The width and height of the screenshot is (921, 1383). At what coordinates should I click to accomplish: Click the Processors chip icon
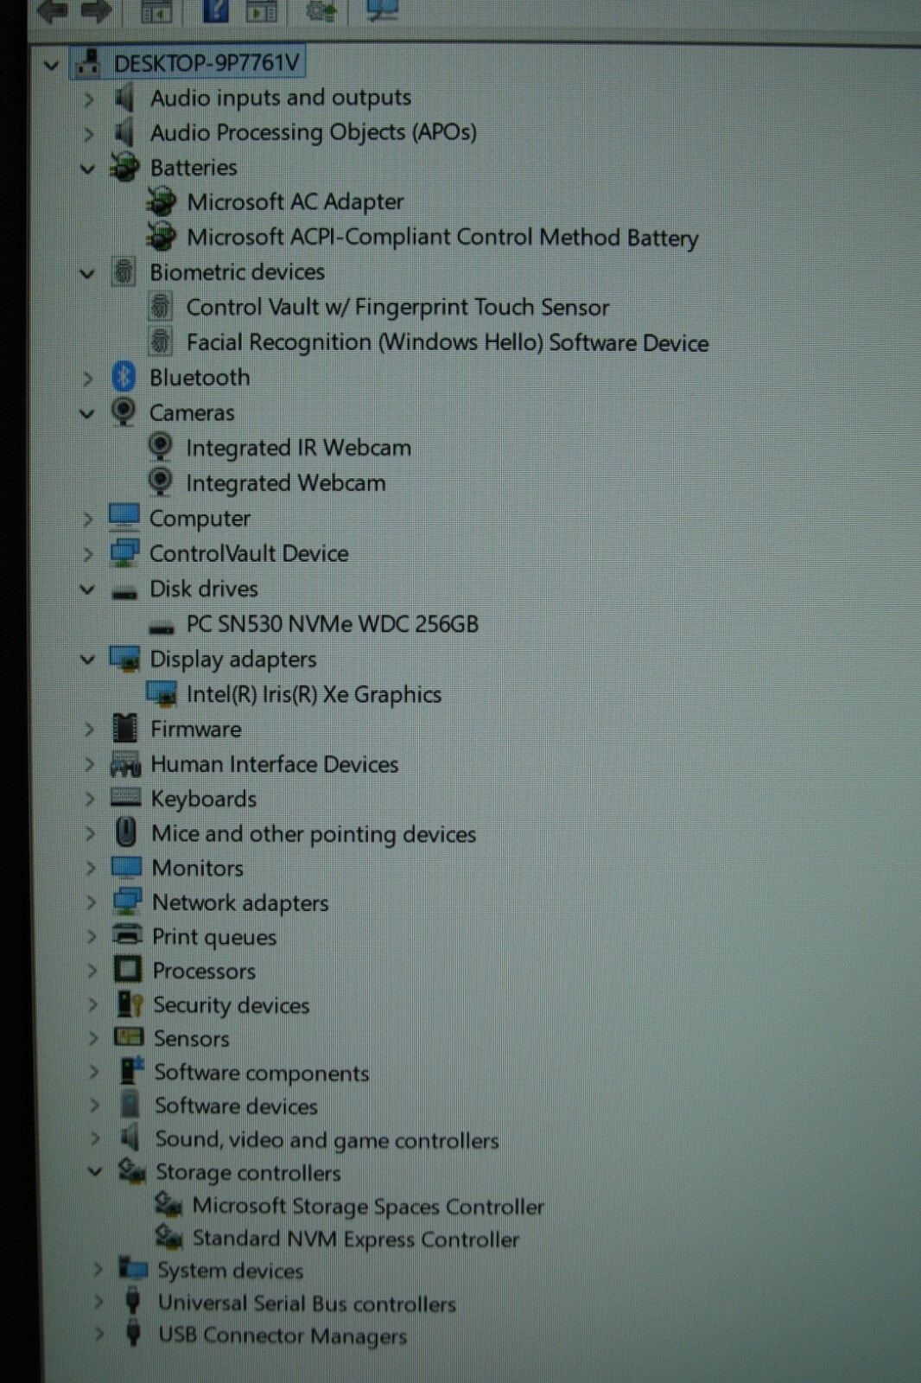click(128, 970)
